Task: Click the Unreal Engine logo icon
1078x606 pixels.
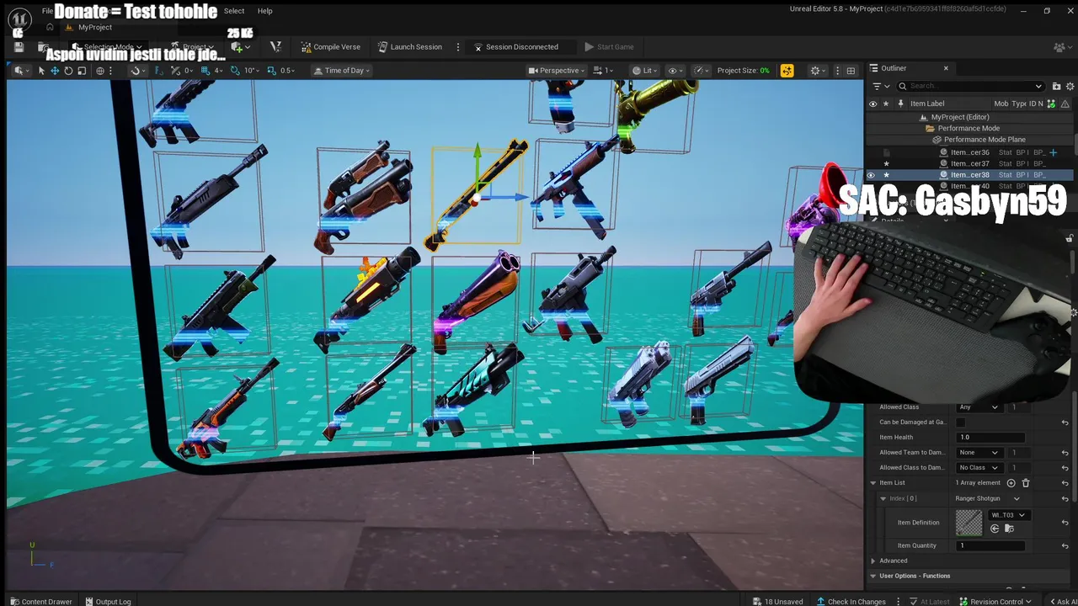Action: click(19, 19)
